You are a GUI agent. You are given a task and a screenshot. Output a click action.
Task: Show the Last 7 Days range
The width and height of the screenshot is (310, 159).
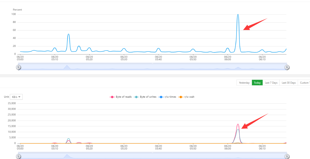271,83
